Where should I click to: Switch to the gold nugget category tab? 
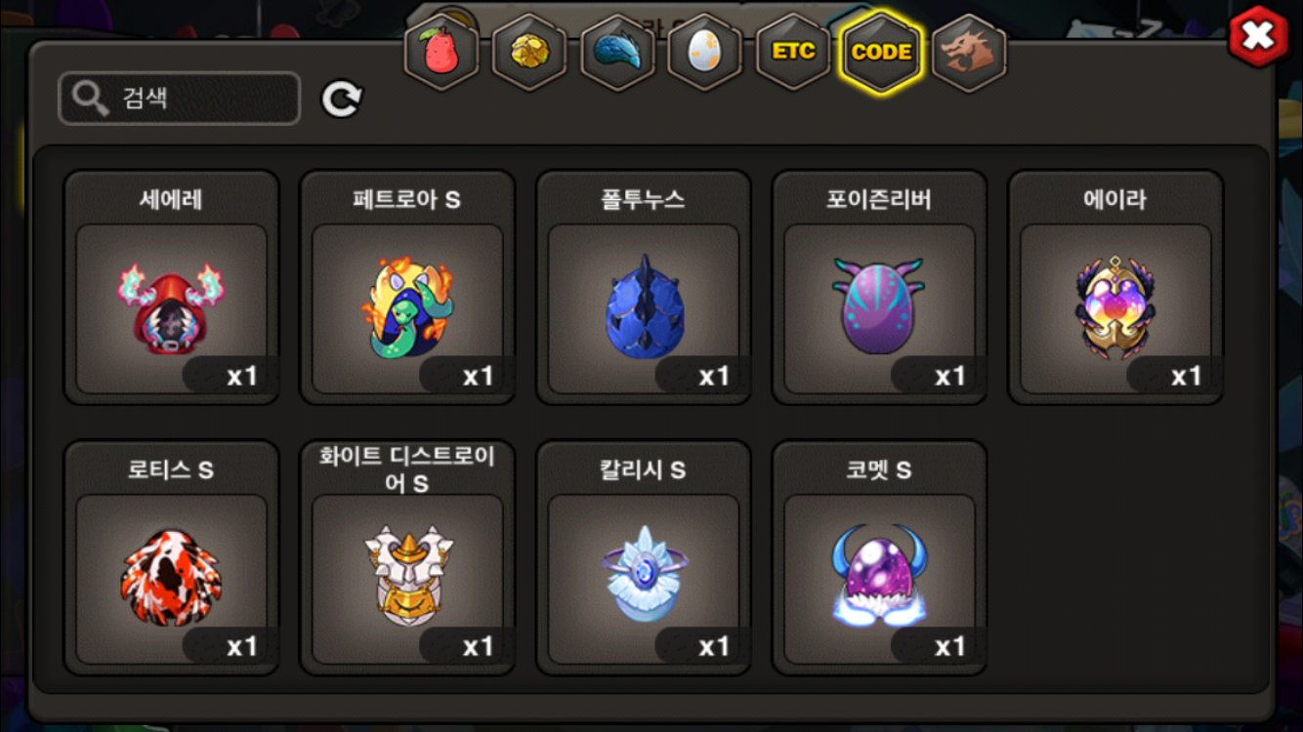tap(529, 52)
